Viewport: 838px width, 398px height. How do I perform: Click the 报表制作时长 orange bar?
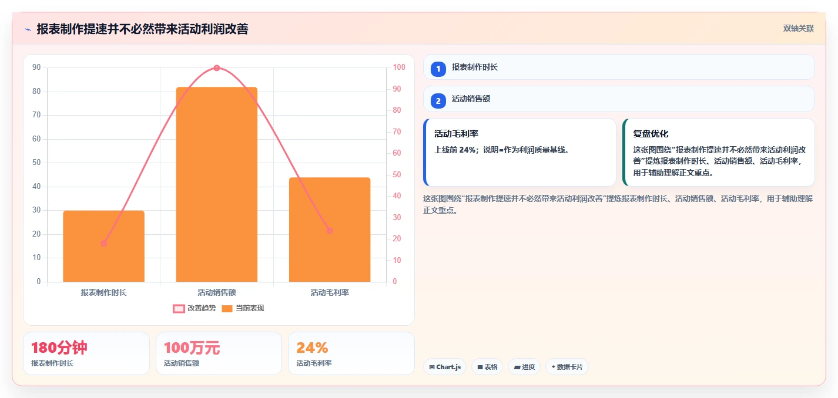[103, 246]
